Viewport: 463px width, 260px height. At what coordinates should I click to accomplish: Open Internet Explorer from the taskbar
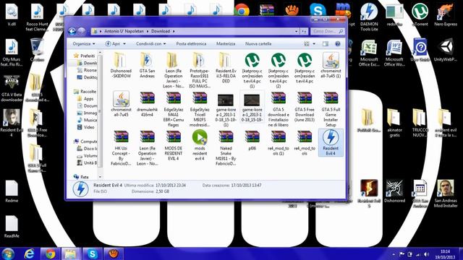pos(29,253)
